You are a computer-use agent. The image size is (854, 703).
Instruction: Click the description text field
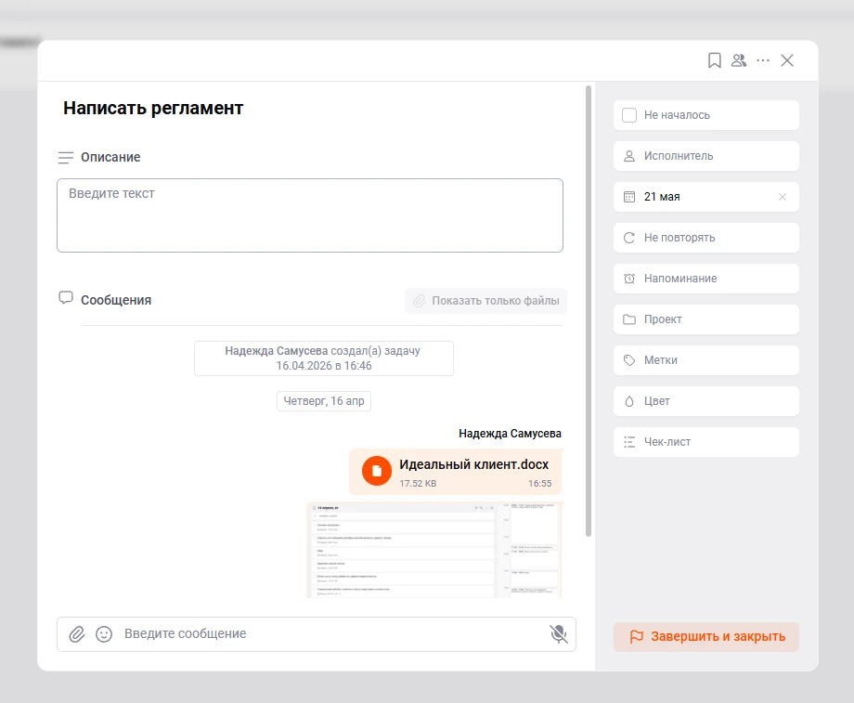click(x=309, y=215)
